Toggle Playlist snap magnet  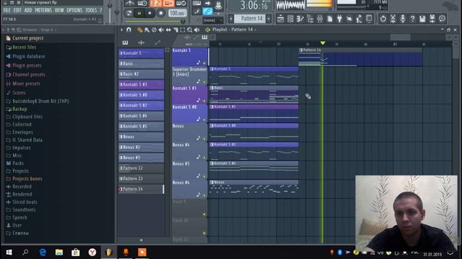128,30
